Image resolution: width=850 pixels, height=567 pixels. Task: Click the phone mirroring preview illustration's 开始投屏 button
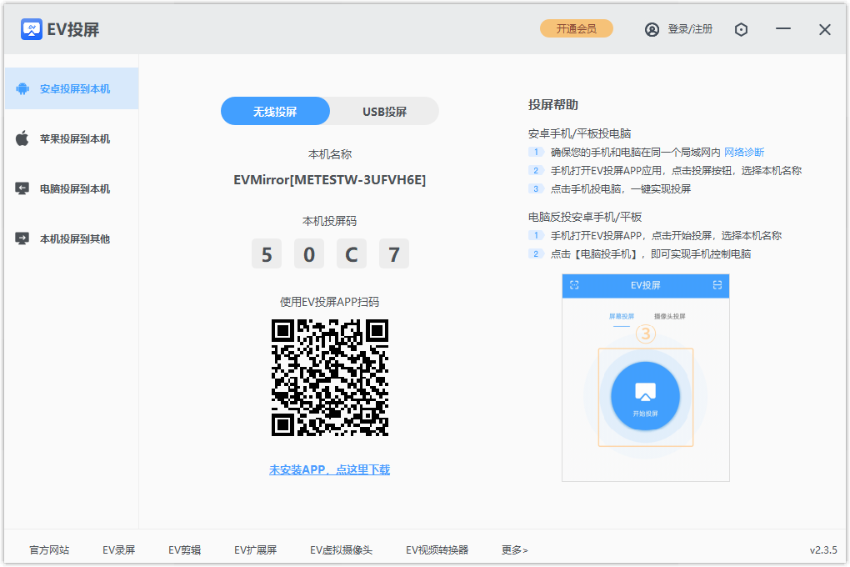point(646,397)
